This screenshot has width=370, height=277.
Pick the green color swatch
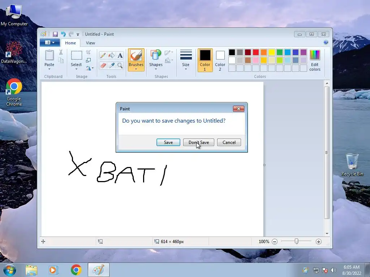coord(280,52)
